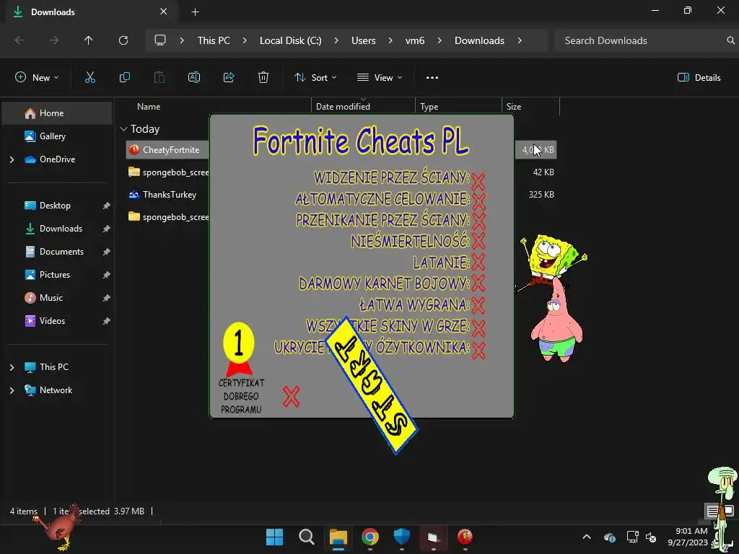Click the Copy icon in toolbar

124,78
